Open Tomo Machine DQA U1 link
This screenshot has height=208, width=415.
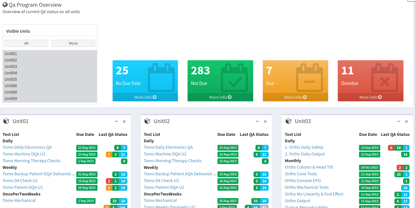click(x=24, y=154)
